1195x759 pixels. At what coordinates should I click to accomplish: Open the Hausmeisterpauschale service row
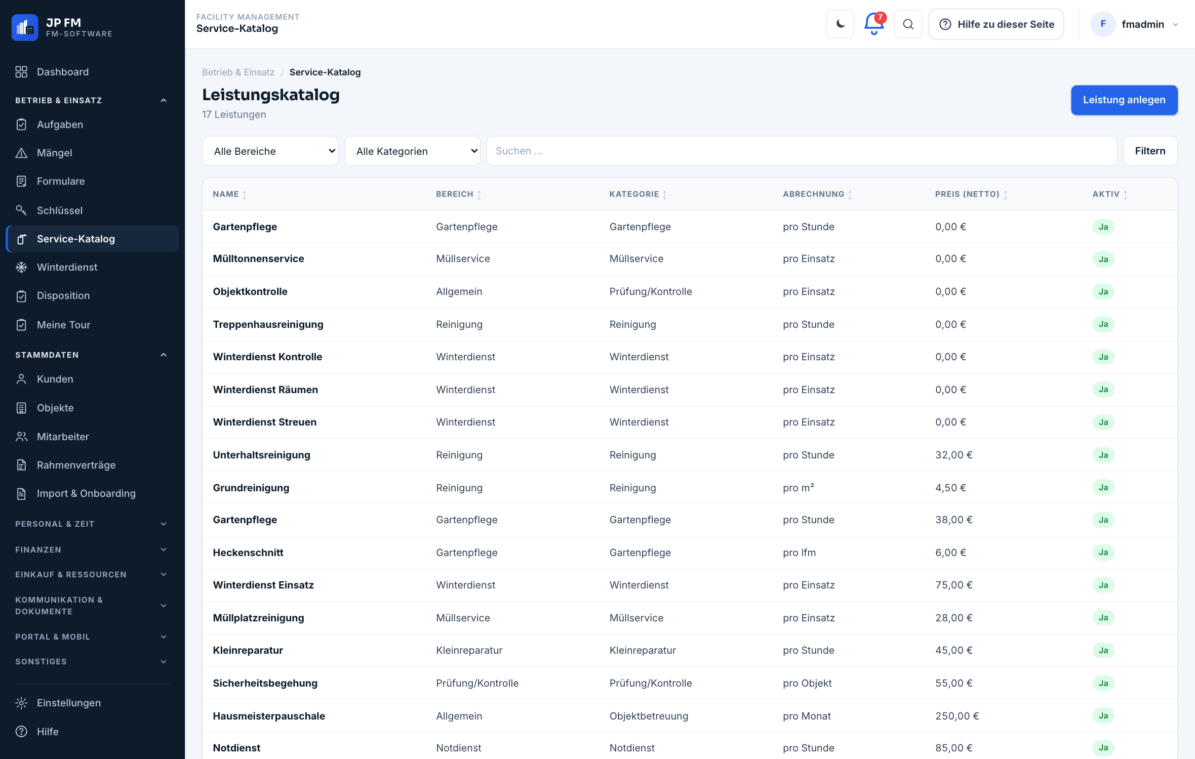point(690,716)
